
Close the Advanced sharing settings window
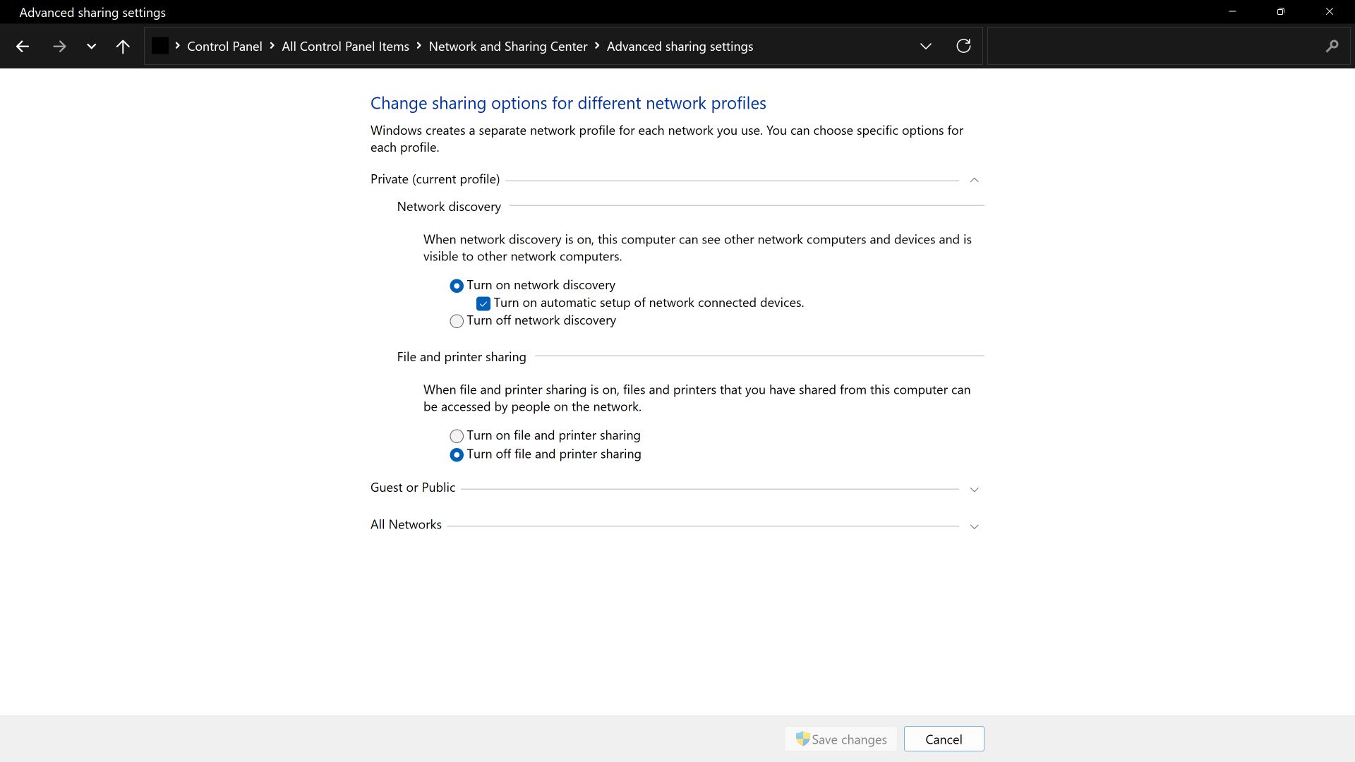click(x=1329, y=12)
